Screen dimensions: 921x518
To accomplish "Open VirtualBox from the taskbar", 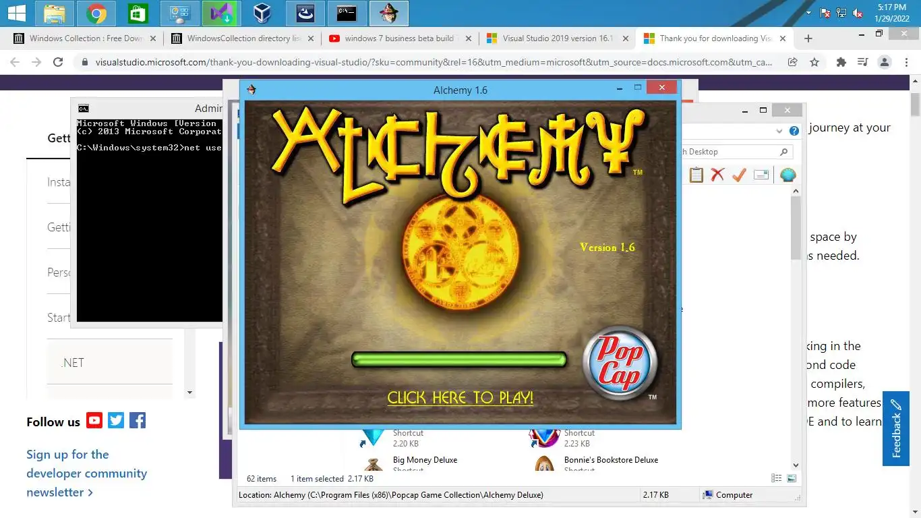I will [x=262, y=13].
